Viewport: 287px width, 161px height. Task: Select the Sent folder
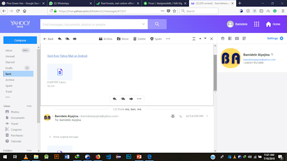[18, 74]
